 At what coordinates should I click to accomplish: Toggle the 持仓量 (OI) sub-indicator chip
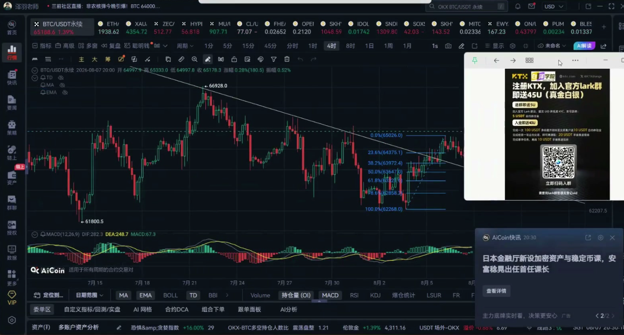296,295
